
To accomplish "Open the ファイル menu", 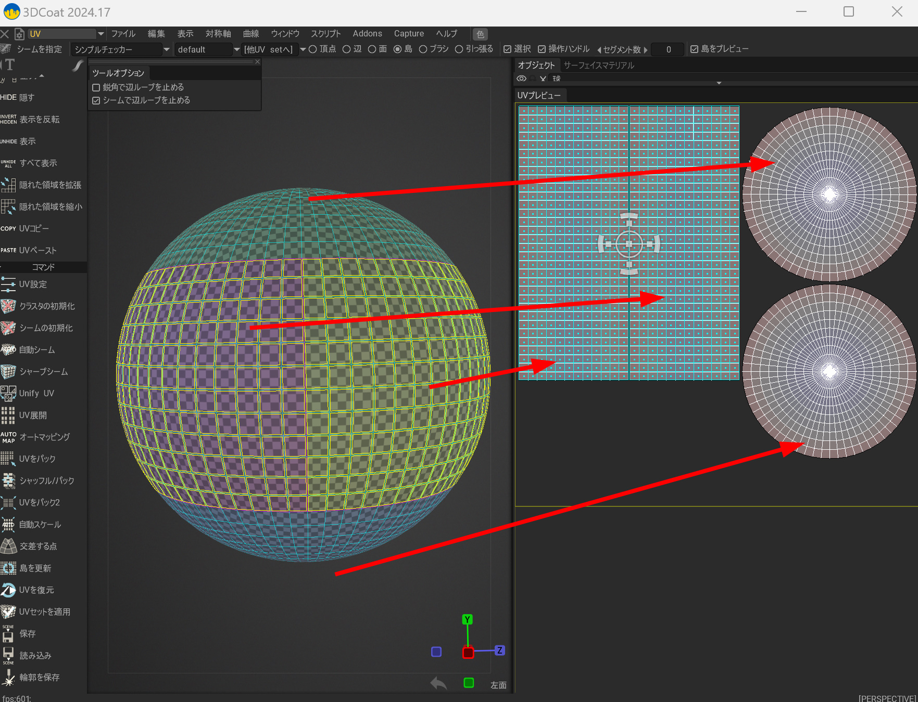I will point(123,34).
